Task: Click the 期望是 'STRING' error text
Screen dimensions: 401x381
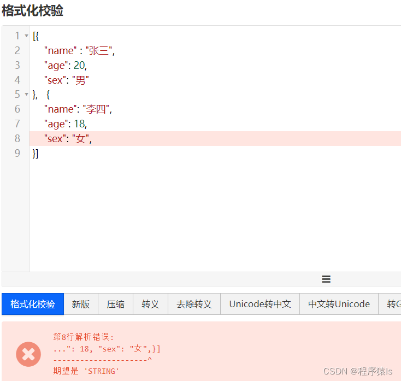Action: click(x=86, y=371)
